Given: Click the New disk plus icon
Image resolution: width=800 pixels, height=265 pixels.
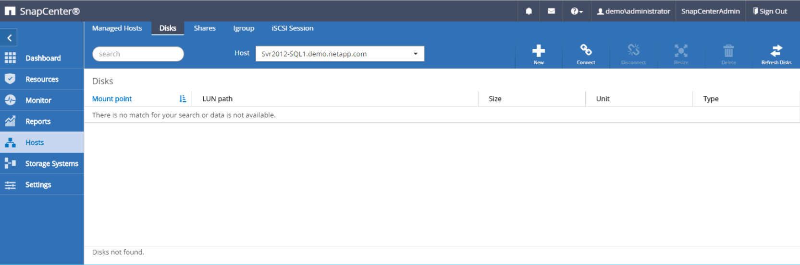Looking at the screenshot, I should tap(538, 51).
